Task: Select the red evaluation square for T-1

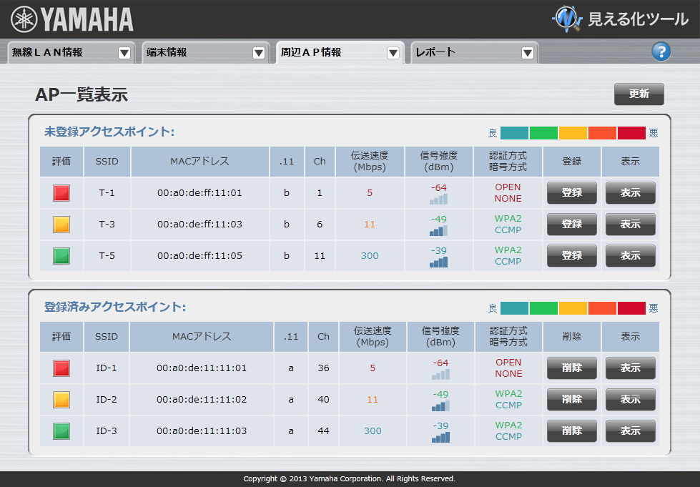Action: (61, 192)
